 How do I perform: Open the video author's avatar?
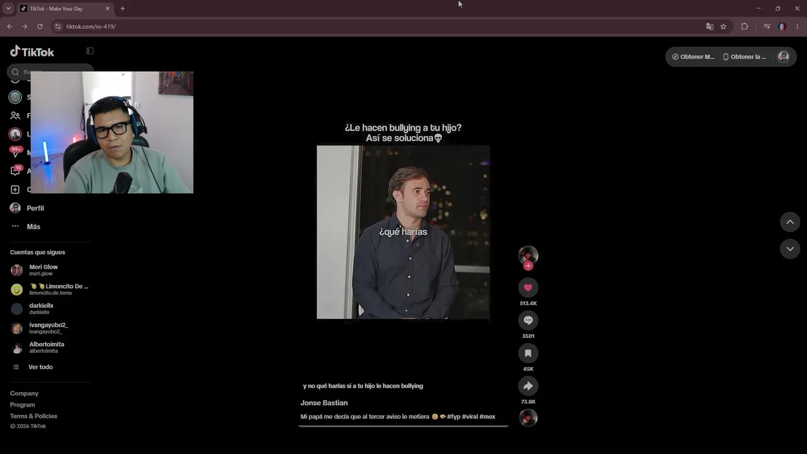[x=528, y=255]
